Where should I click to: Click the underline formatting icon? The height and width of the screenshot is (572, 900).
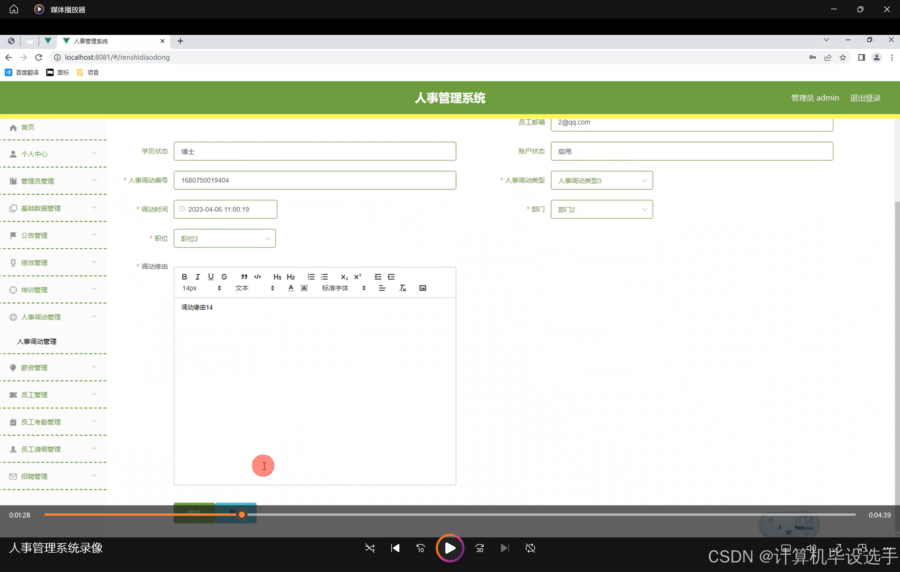(211, 277)
